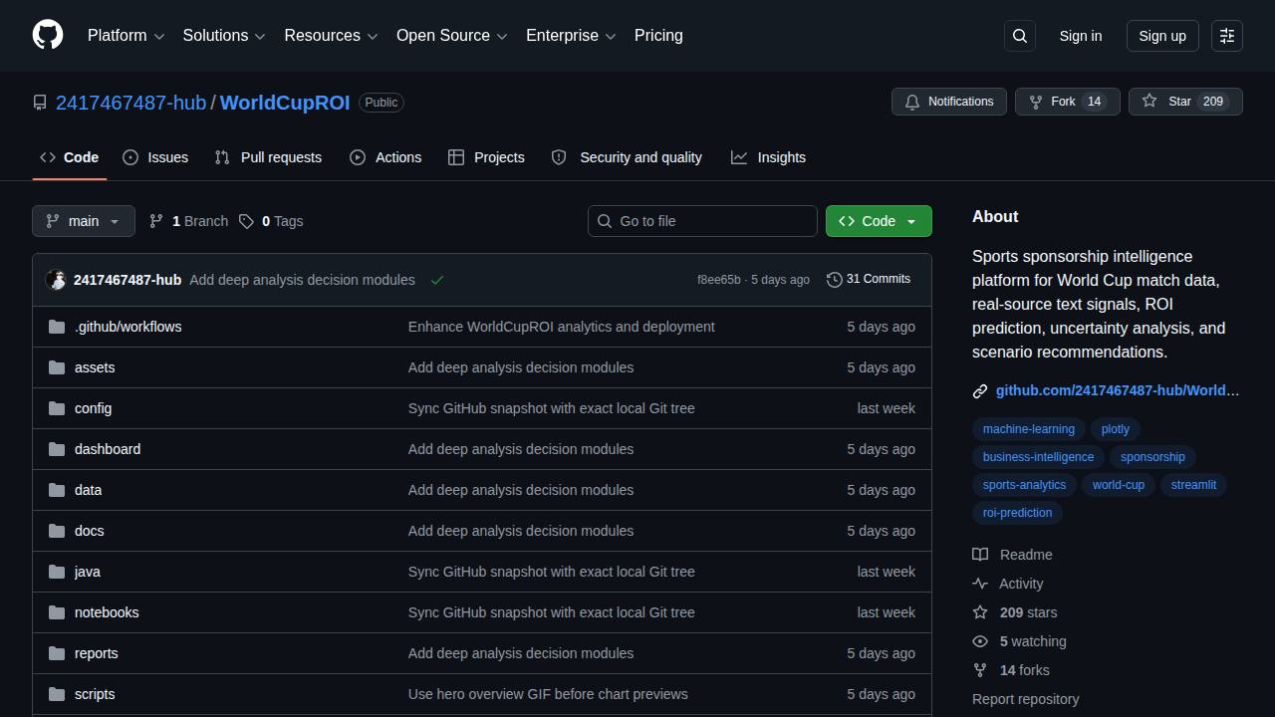Screen dimensions: 1275x717
Task: Click the Star icon
Action: pyautogui.click(x=1149, y=102)
